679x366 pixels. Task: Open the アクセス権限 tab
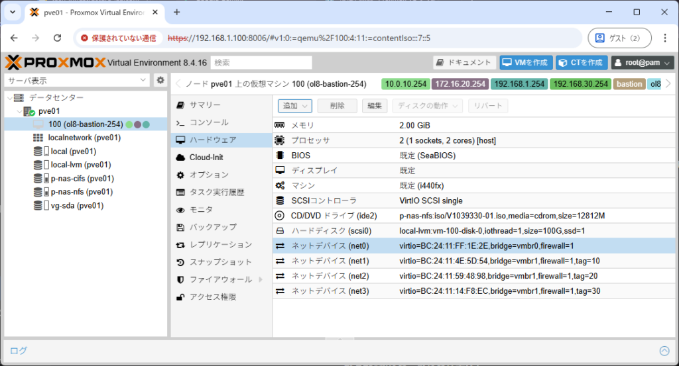point(221,297)
